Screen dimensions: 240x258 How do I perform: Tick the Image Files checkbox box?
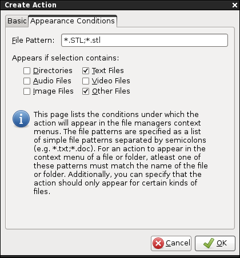pyautogui.click(x=27, y=91)
